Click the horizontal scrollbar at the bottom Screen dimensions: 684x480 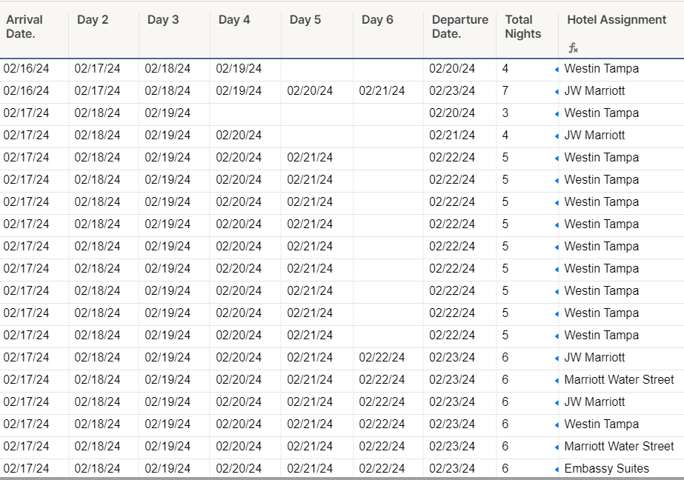click(341, 479)
